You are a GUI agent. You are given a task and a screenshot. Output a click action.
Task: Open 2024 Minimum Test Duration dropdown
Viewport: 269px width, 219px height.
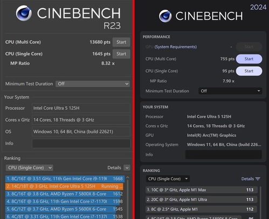pos(230,91)
